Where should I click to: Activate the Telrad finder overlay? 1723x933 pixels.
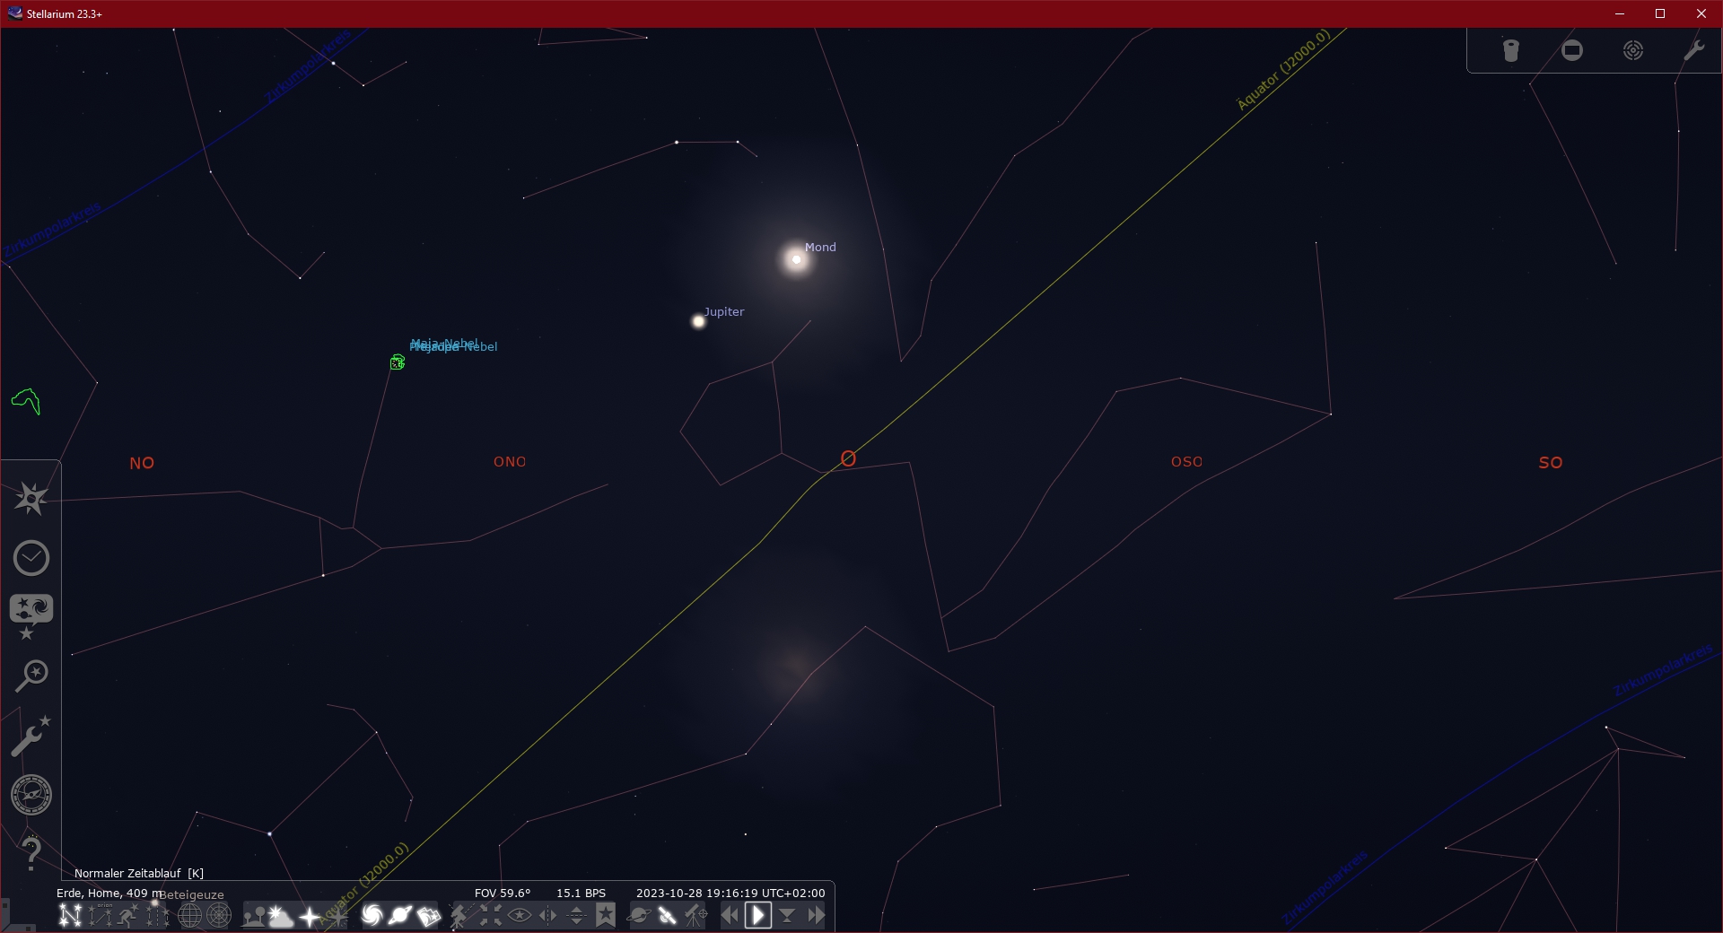click(x=1633, y=50)
